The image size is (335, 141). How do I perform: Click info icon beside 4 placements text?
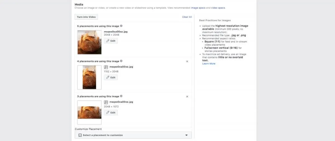click(121, 61)
